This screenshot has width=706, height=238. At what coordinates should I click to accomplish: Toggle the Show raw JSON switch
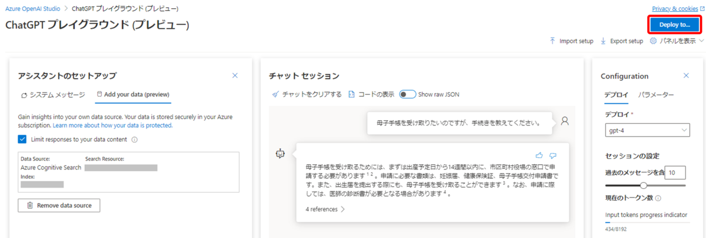coord(408,94)
